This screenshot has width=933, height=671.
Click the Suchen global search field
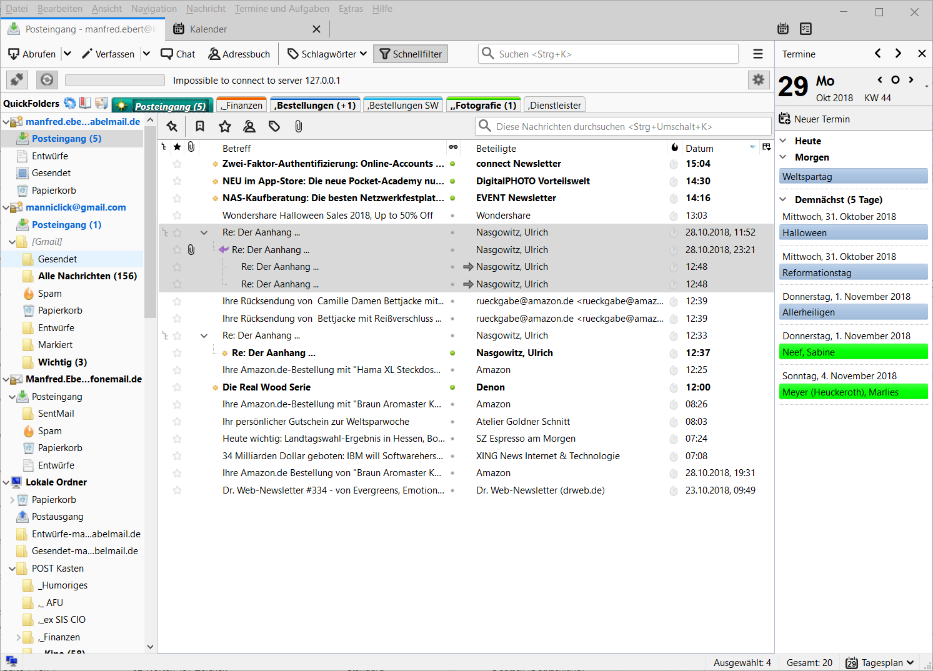[616, 54]
